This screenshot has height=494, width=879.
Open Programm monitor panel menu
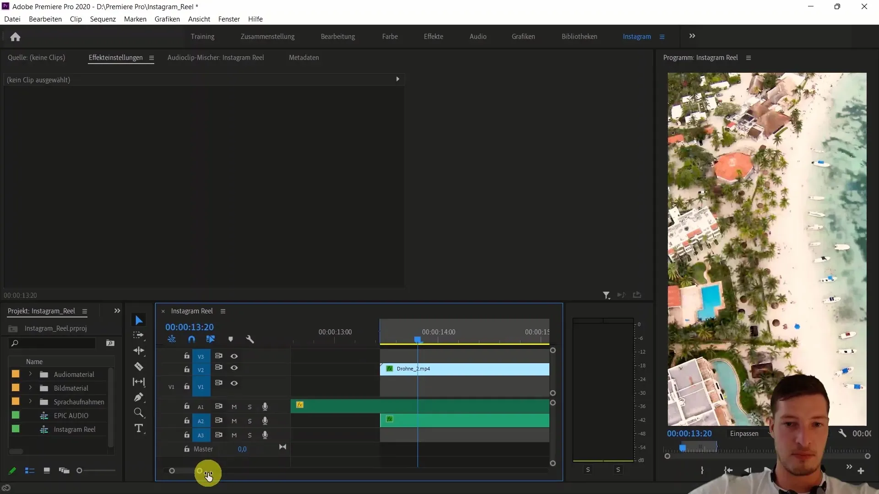click(x=749, y=58)
